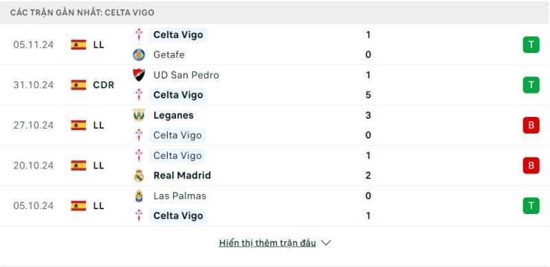Click the Getafe club crest icon
The image size is (550, 267).
click(x=139, y=54)
